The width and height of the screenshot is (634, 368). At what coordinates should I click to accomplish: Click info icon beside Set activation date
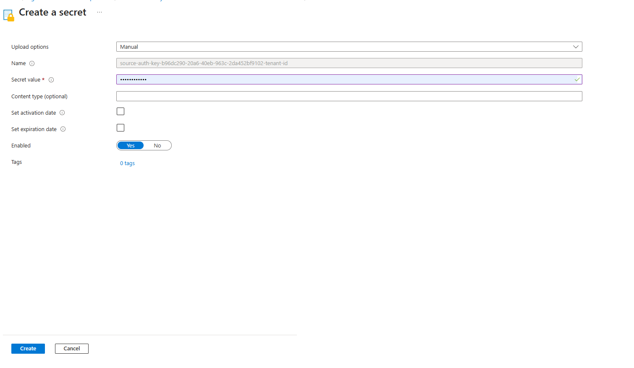click(62, 113)
